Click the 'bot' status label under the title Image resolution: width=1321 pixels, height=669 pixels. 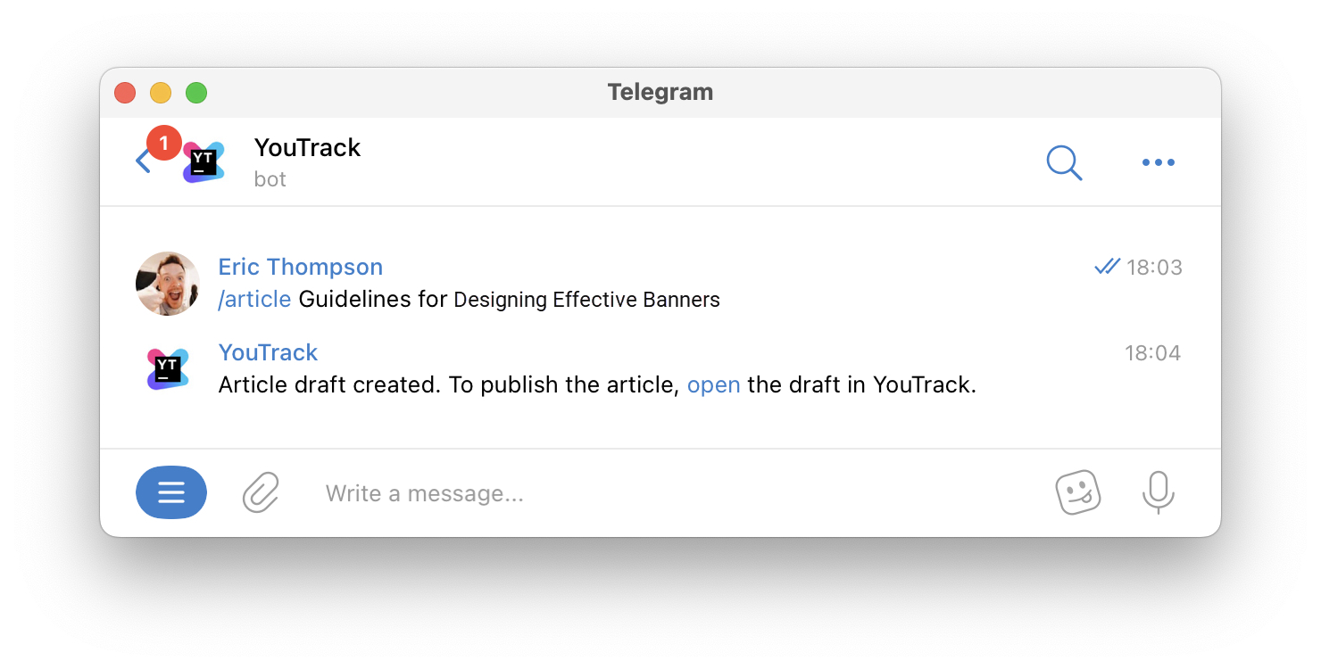click(270, 179)
